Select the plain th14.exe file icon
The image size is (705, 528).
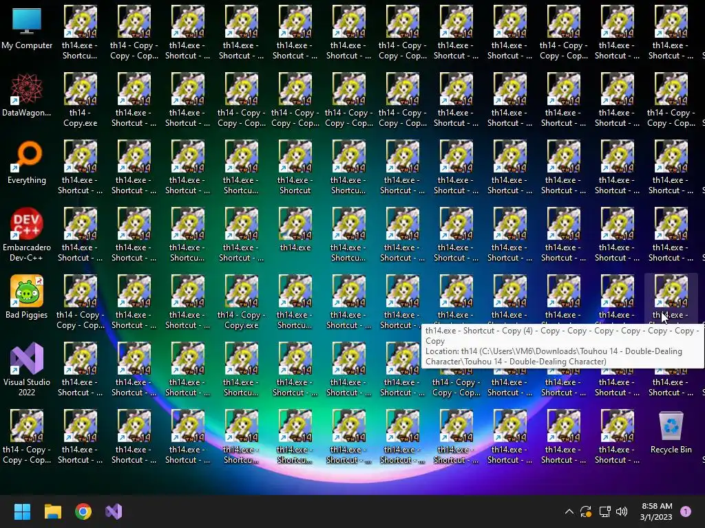pos(295,230)
